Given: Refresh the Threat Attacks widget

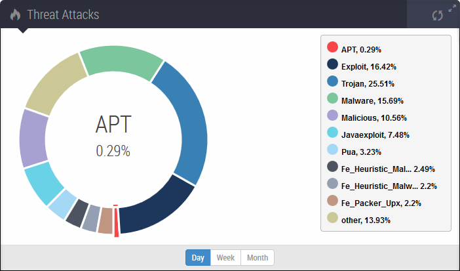Looking at the screenshot, I should point(437,16).
